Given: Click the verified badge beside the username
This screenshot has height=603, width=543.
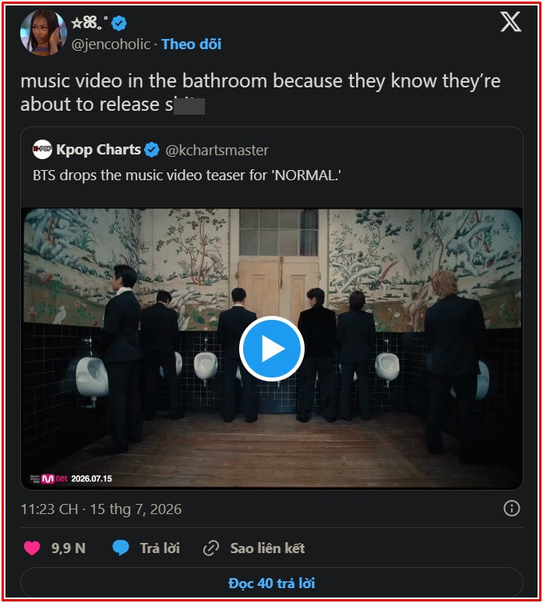Looking at the screenshot, I should (118, 23).
